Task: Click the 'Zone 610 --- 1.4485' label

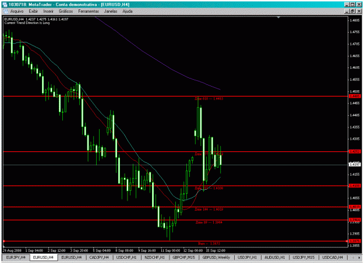Action: coord(208,98)
